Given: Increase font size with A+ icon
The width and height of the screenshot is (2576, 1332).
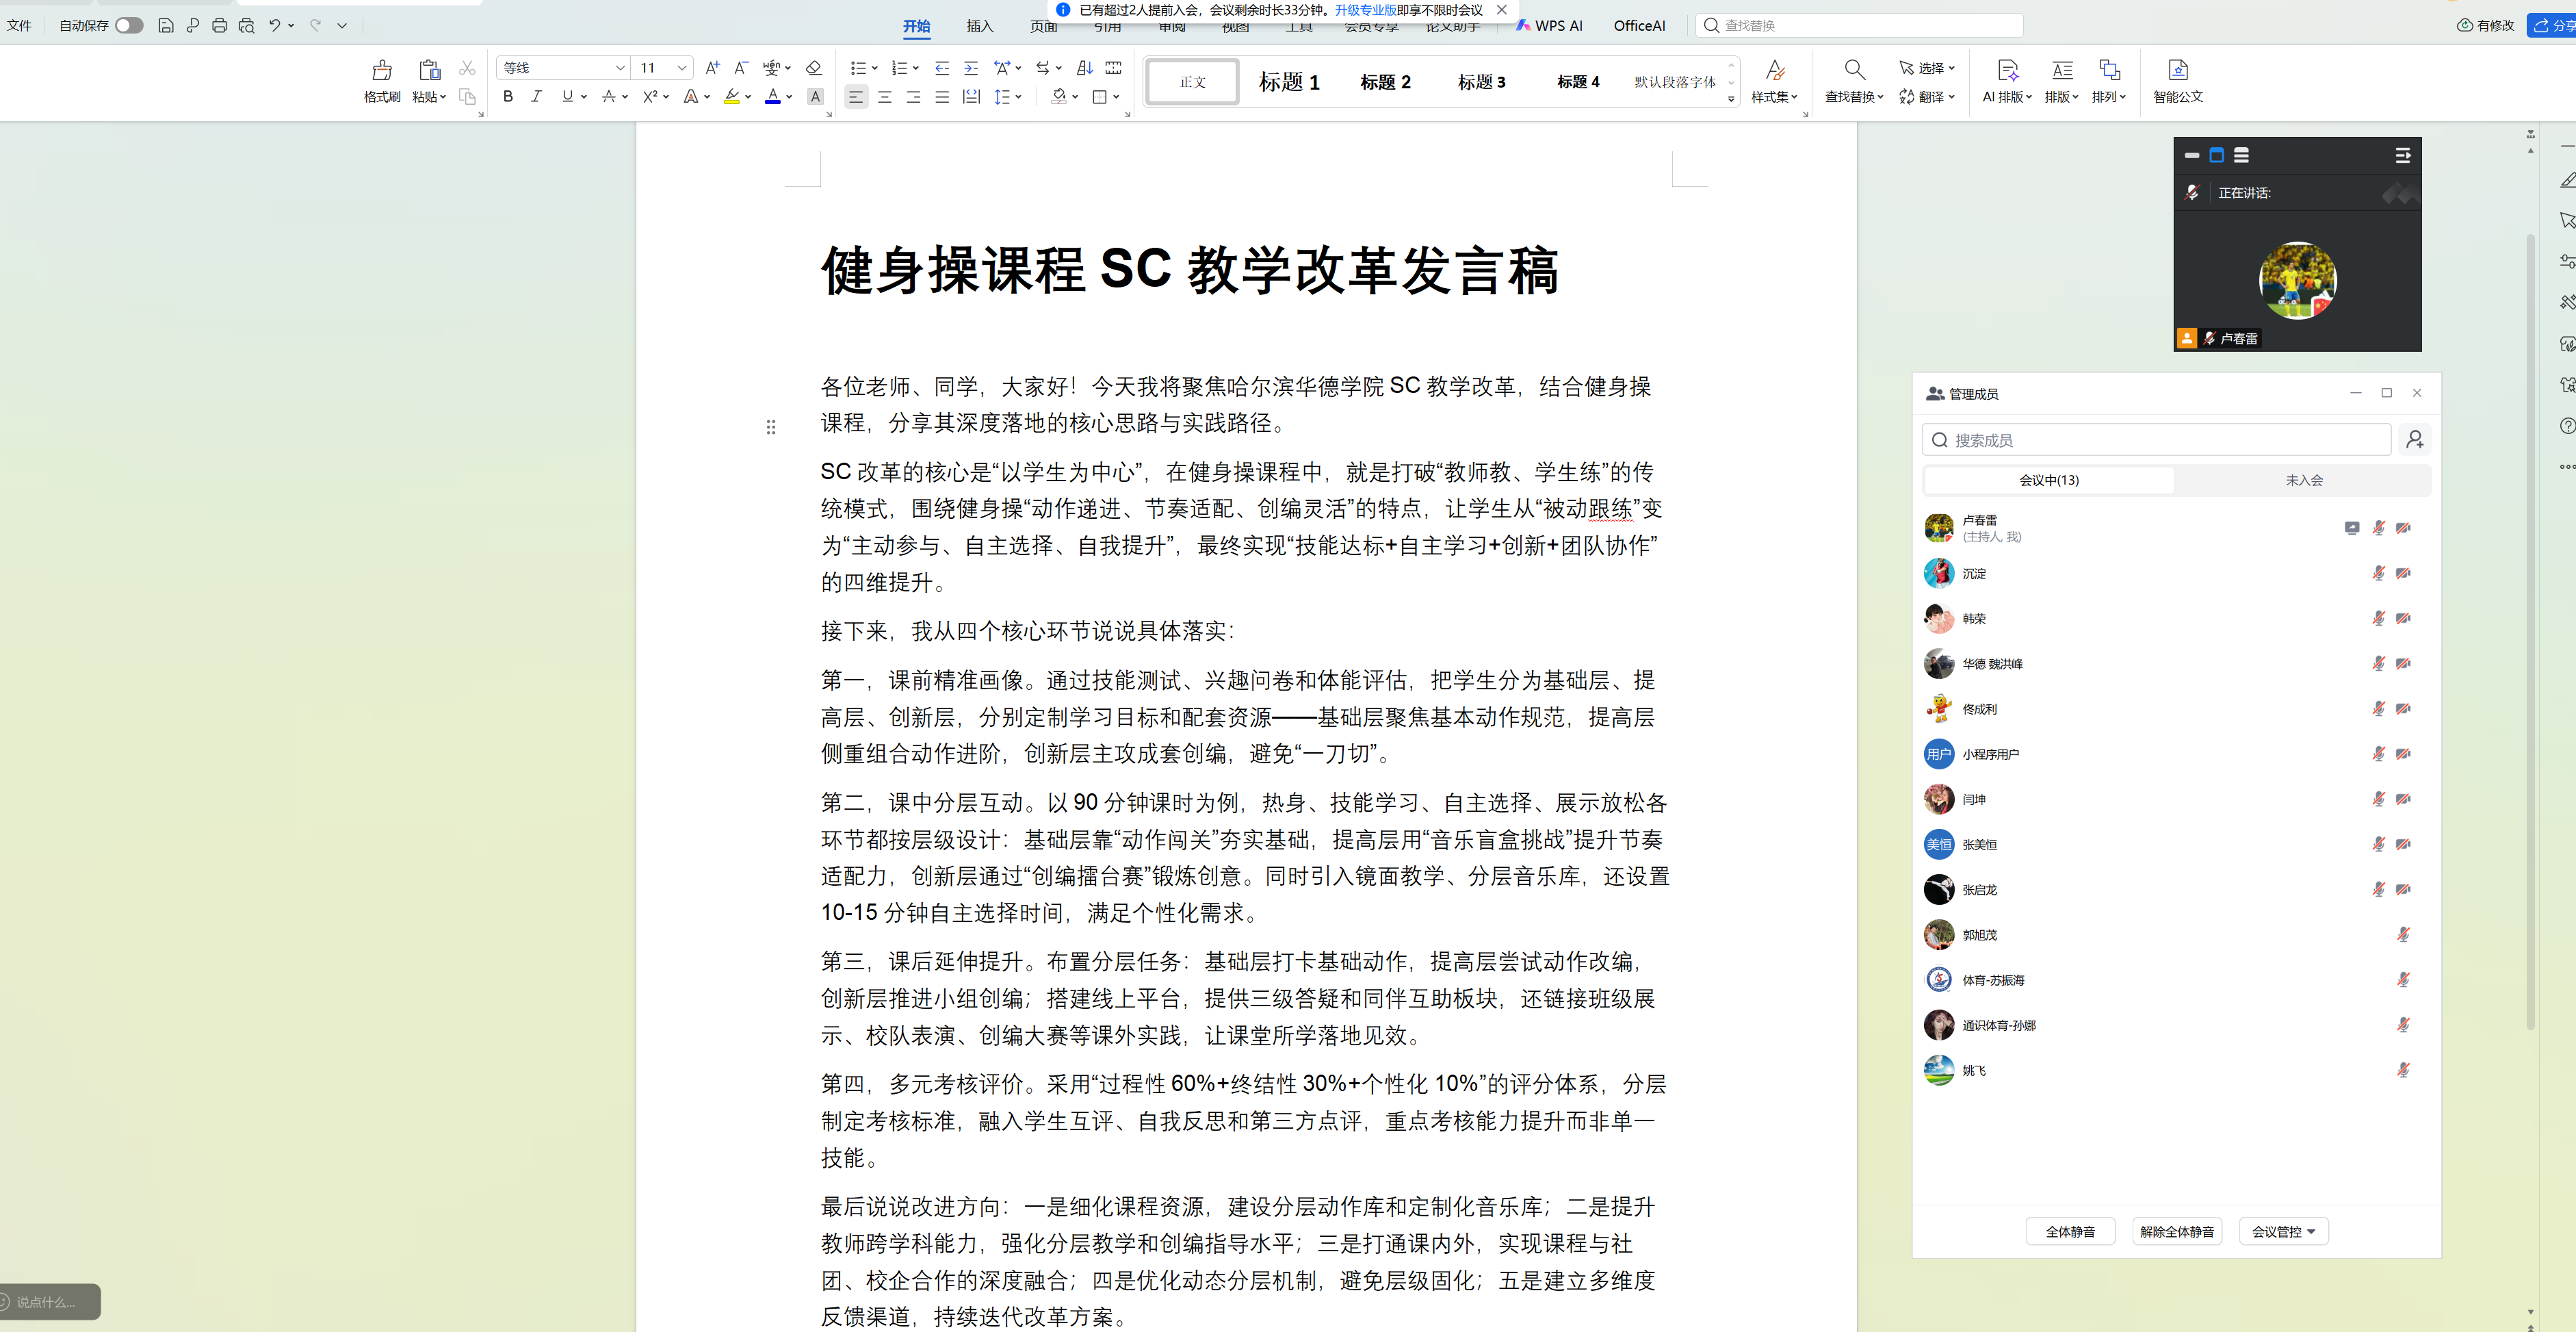Looking at the screenshot, I should pos(712,68).
